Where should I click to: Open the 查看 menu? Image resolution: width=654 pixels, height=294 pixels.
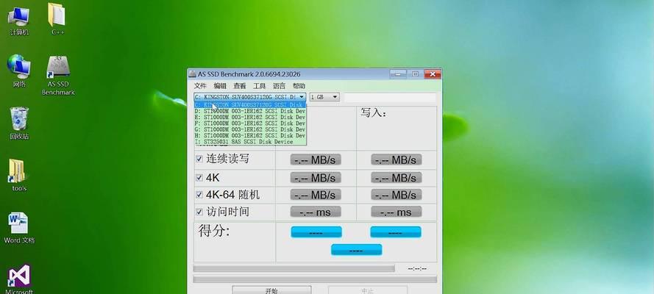point(239,86)
